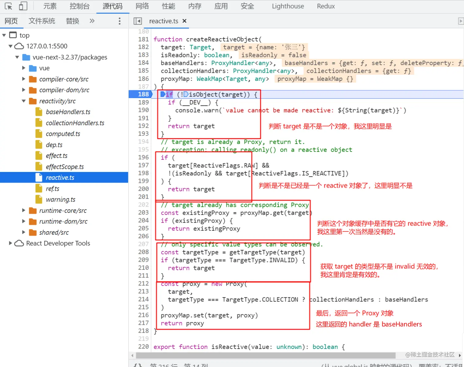Open the 内存 tab
464x367 pixels.
195,6
